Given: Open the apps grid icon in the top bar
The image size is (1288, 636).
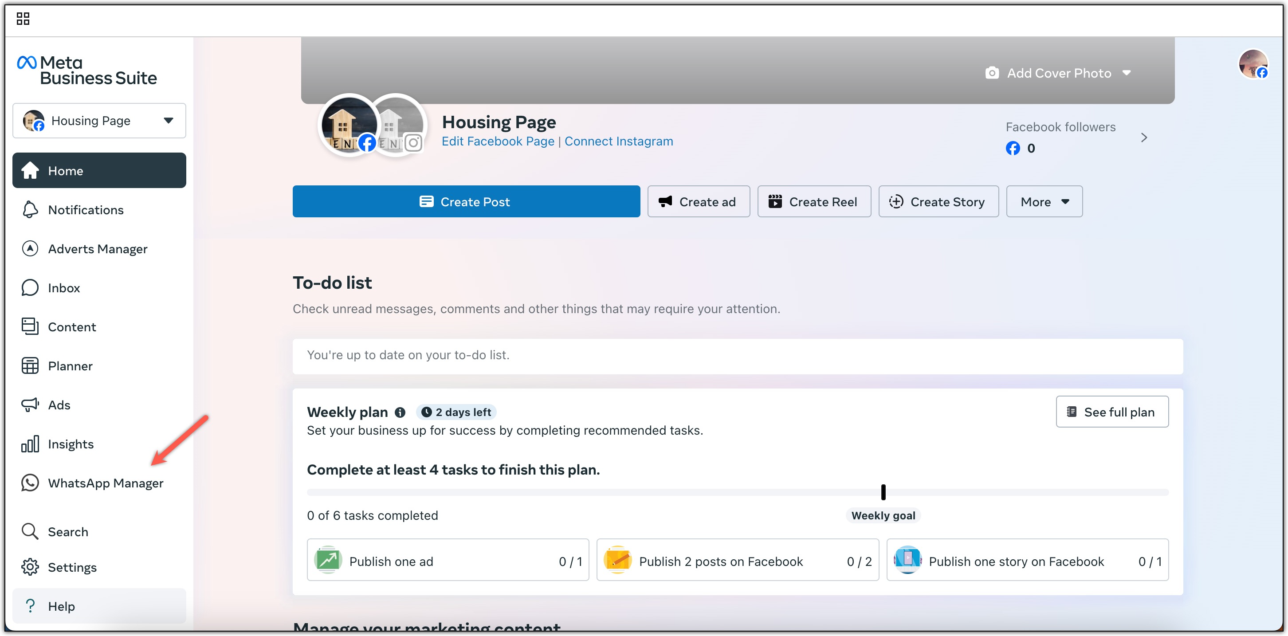Looking at the screenshot, I should click(23, 19).
